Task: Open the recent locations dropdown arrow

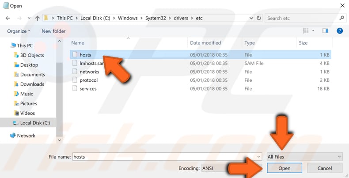Action: (29, 18)
